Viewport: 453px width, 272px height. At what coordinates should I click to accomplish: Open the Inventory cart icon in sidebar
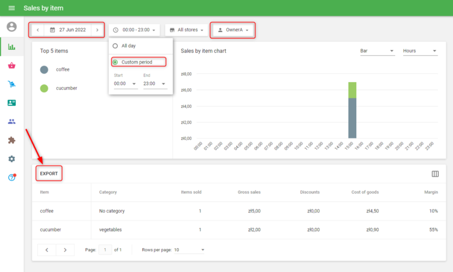(11, 84)
